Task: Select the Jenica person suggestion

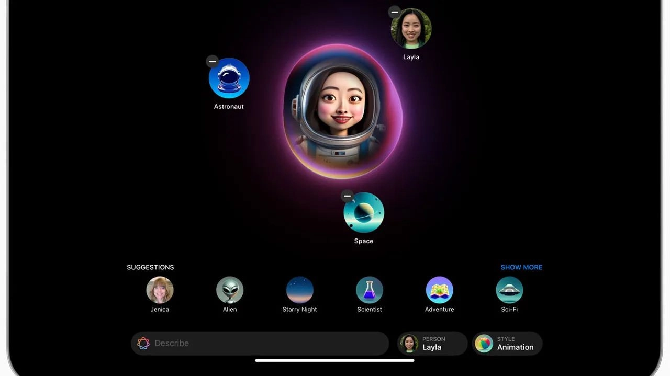Action: 160,290
